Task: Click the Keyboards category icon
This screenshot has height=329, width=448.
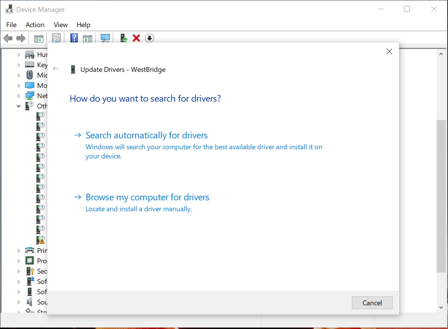Action: 30,65
